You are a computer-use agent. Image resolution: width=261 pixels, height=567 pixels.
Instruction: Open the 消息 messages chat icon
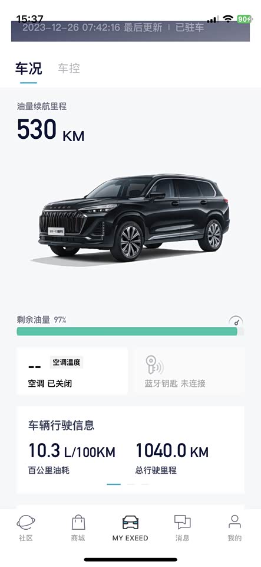(182, 523)
